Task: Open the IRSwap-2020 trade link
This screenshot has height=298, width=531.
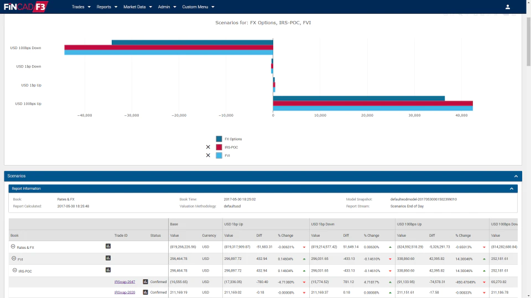Action: (124, 292)
